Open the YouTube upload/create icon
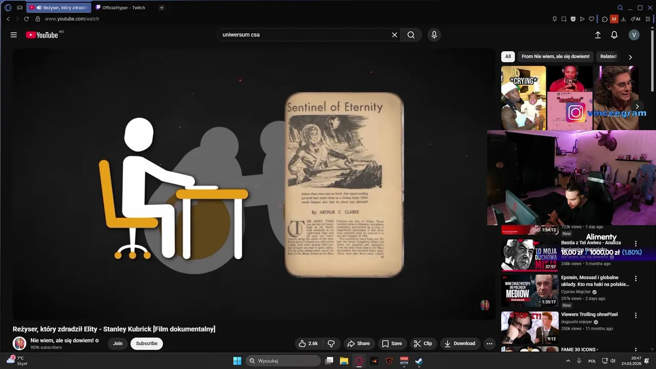 (598, 35)
